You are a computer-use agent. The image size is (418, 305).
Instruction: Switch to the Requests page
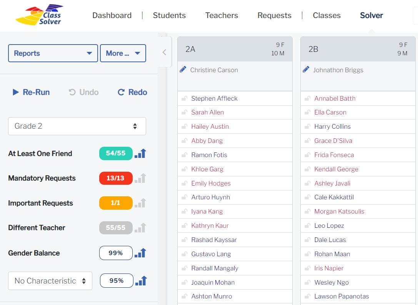tap(274, 15)
